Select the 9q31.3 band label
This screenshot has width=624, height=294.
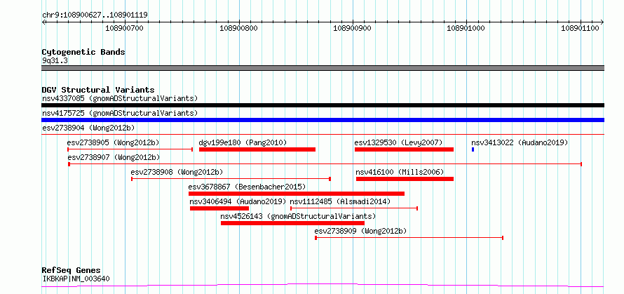(55, 61)
